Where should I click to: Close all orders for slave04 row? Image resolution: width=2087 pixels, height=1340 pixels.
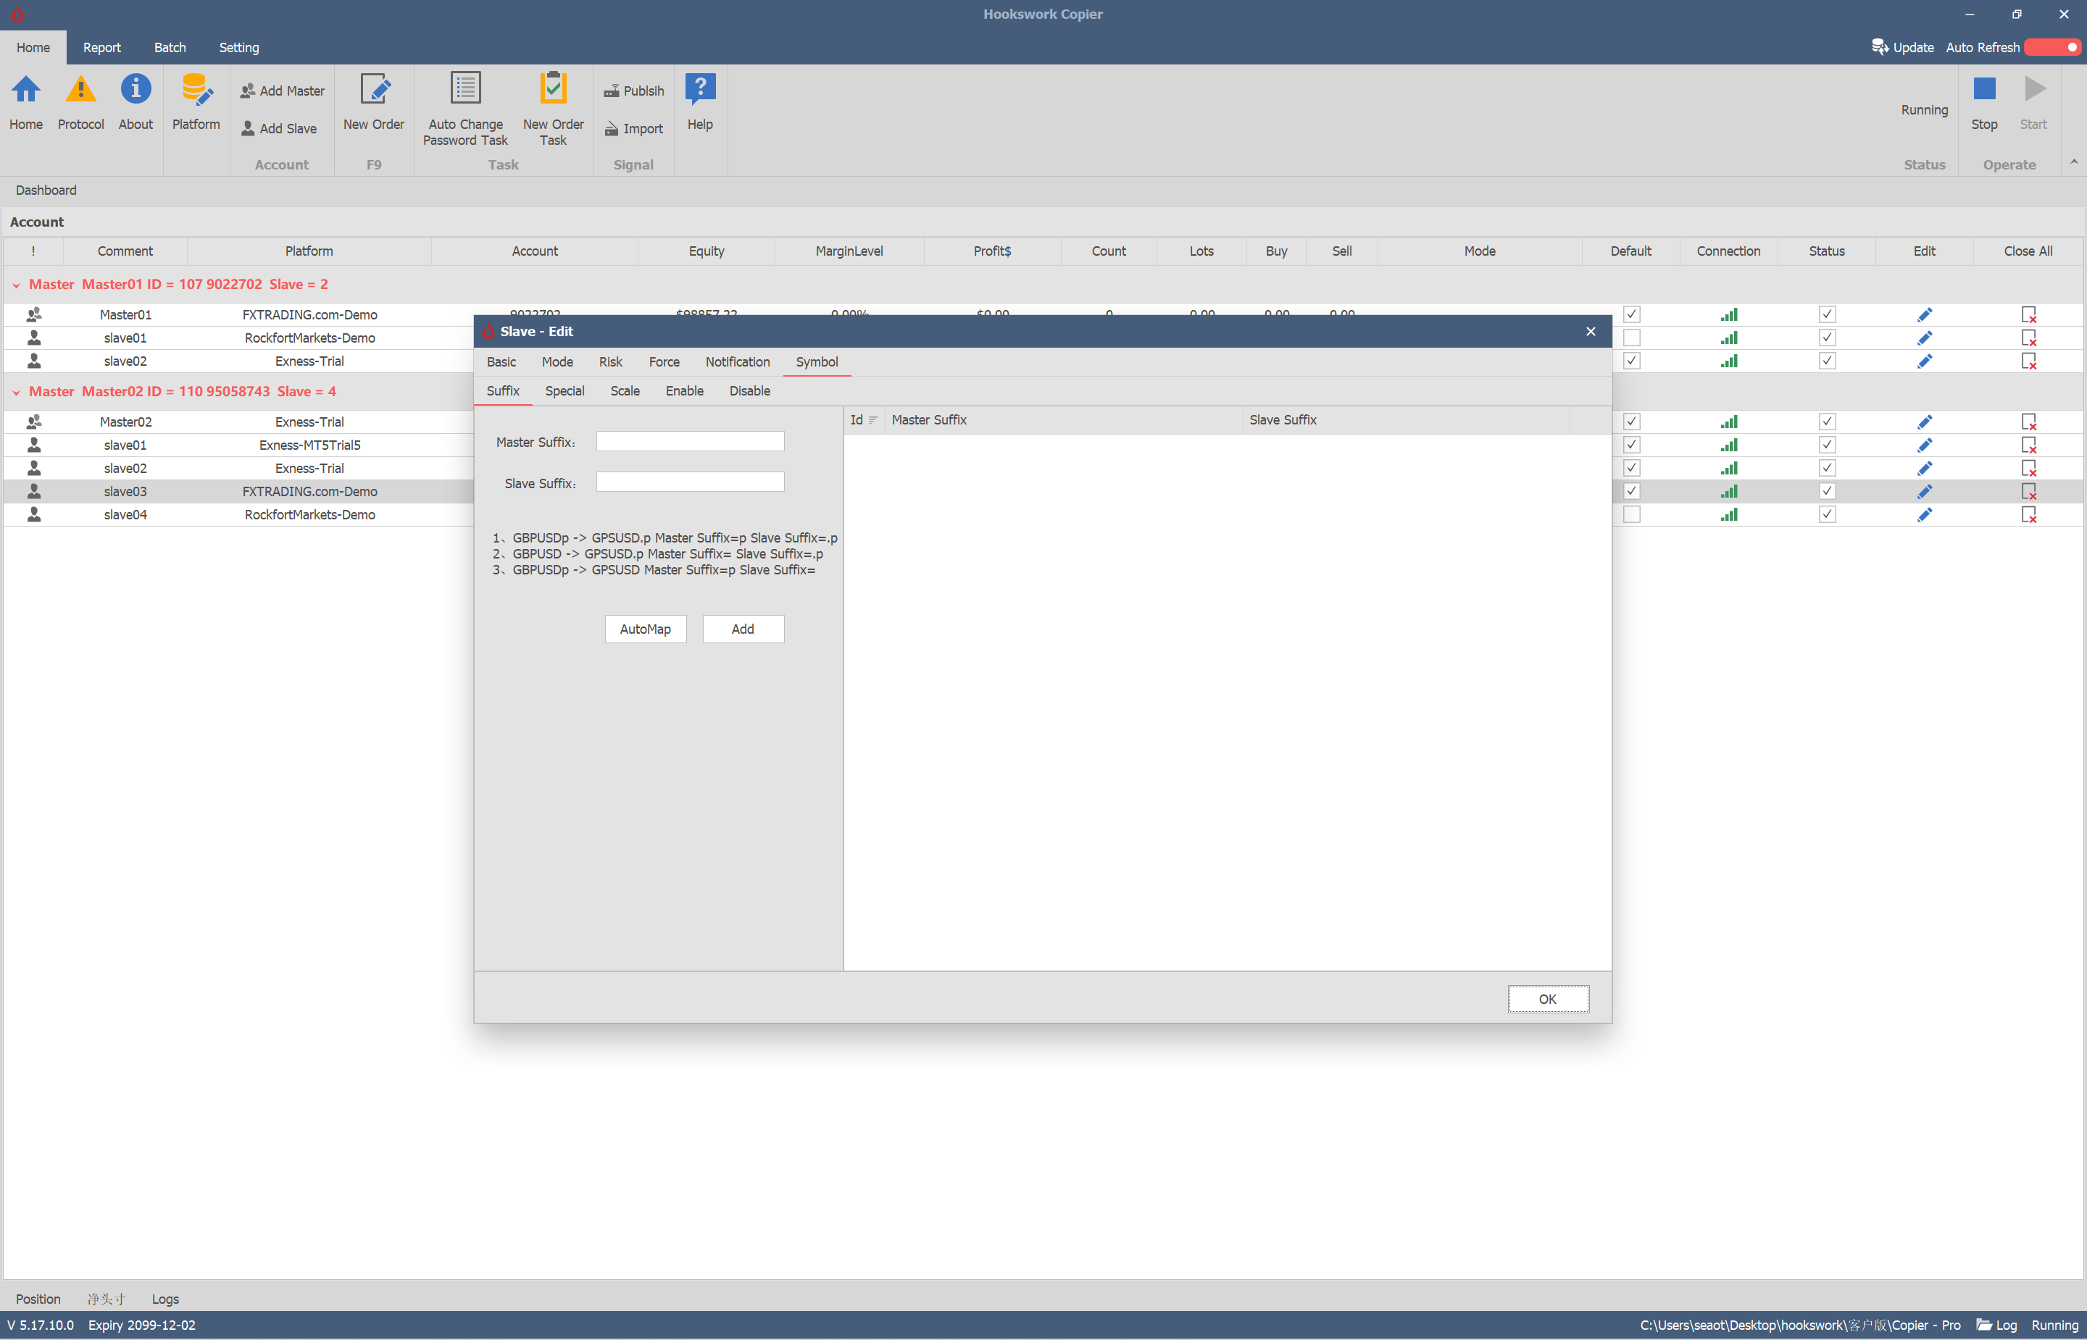click(x=2028, y=514)
